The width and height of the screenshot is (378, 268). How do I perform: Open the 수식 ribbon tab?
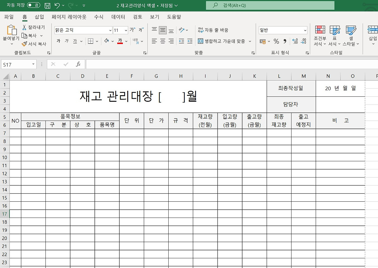tap(98, 17)
